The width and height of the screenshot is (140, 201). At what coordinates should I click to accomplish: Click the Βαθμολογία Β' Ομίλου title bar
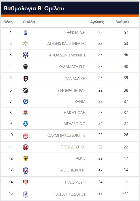pyautogui.click(x=70, y=9)
